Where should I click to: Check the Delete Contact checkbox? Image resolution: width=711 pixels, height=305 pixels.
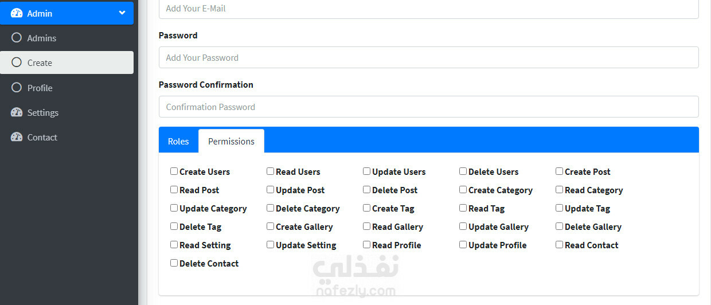click(x=174, y=263)
